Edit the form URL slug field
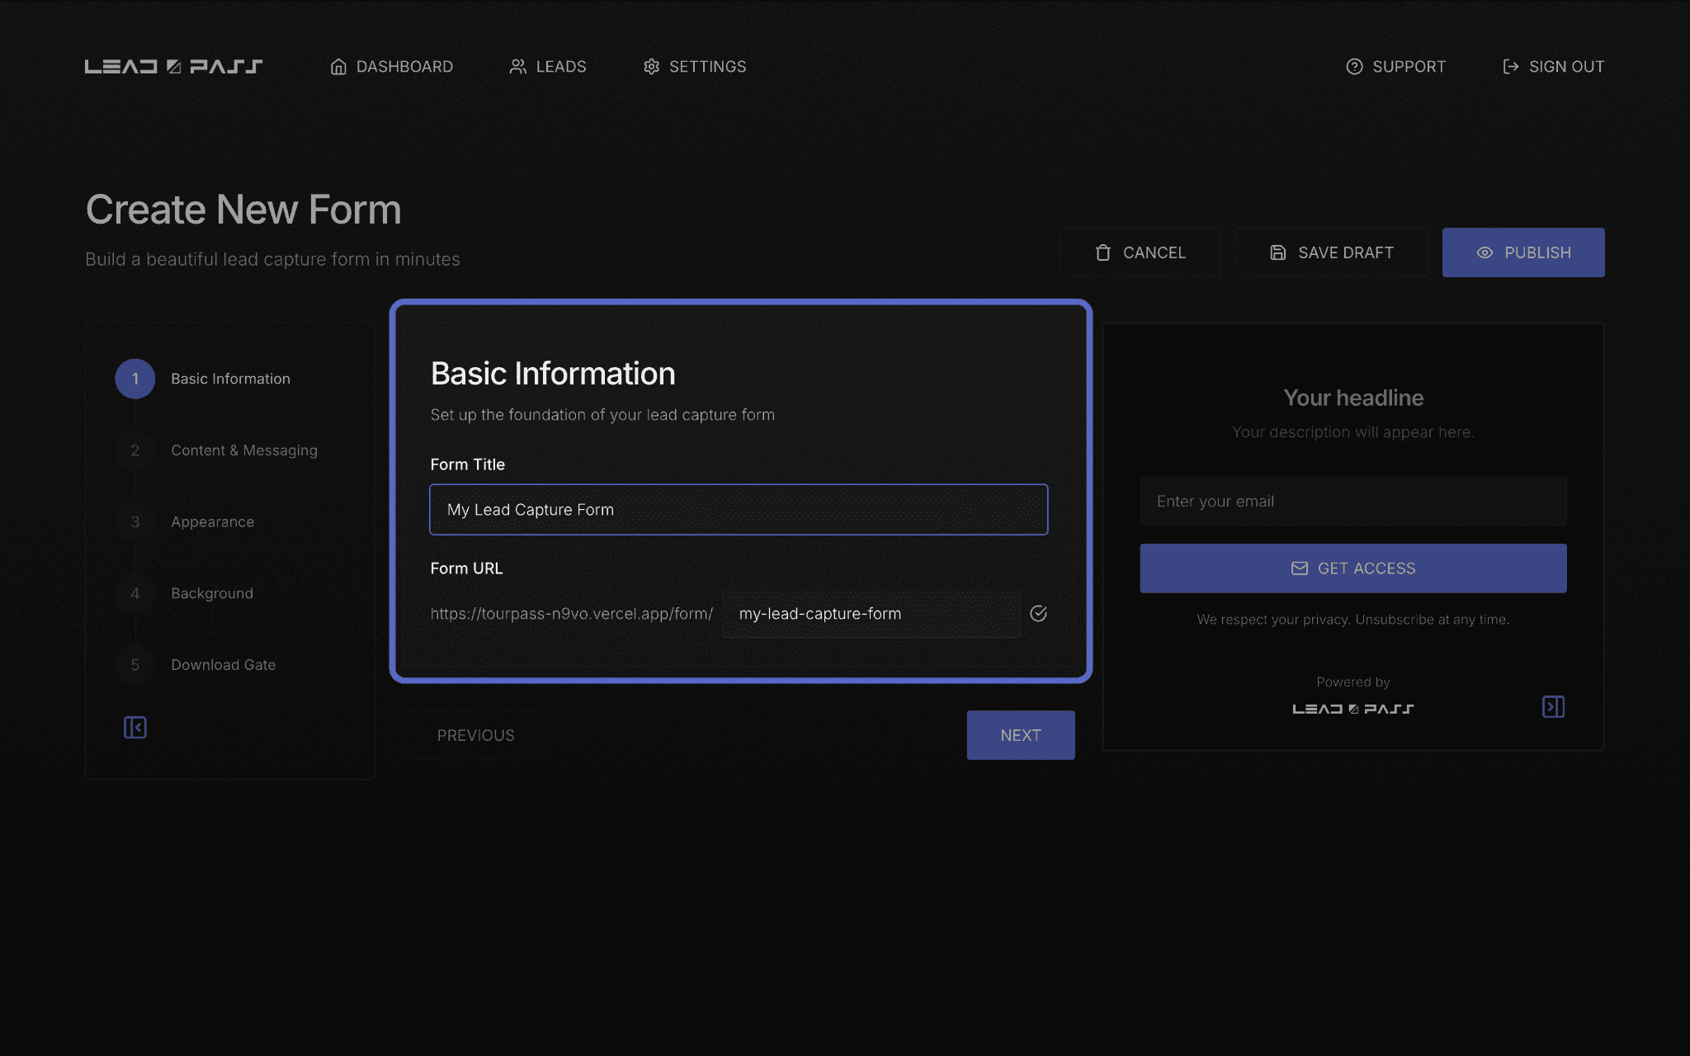1690x1056 pixels. [x=871, y=614]
